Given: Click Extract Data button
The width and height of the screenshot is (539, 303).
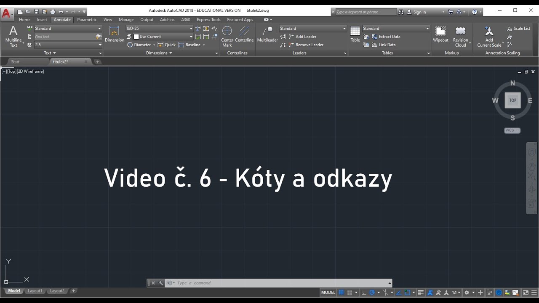Looking at the screenshot, I should [x=386, y=37].
